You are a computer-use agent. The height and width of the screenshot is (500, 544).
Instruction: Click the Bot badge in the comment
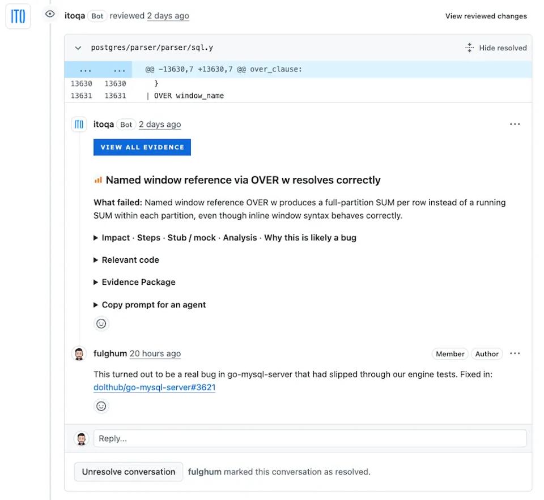click(x=126, y=125)
